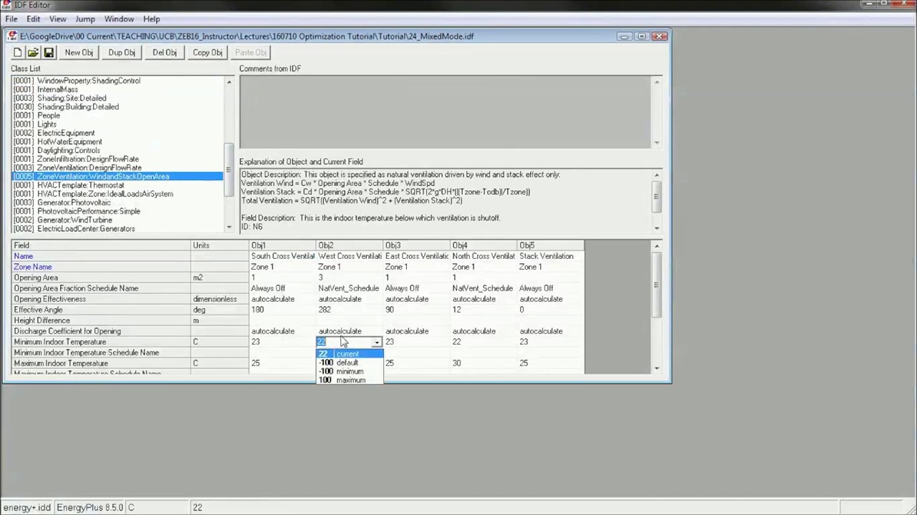This screenshot has height=515, width=917.
Task: Click Obj4 schedule cell NatVent_Schedule
Action: (x=484, y=288)
